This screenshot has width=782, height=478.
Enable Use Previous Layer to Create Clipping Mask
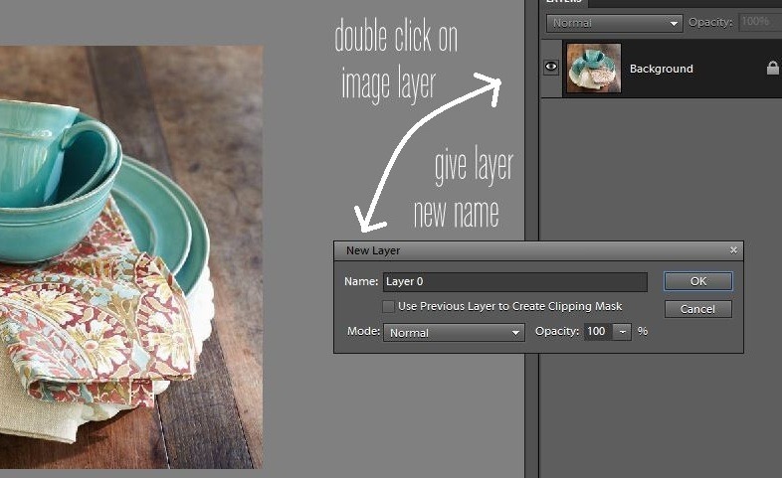pos(389,306)
